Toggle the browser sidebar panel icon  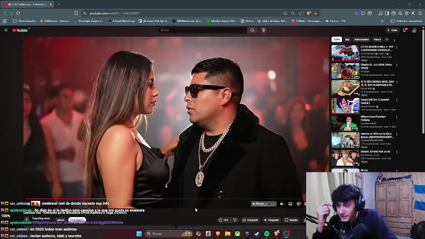[x=387, y=13]
